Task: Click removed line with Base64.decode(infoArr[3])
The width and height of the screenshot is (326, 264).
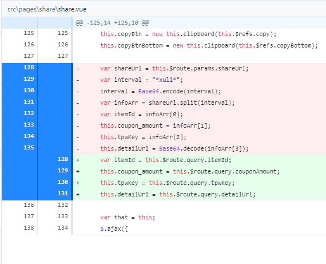Action: [174, 148]
